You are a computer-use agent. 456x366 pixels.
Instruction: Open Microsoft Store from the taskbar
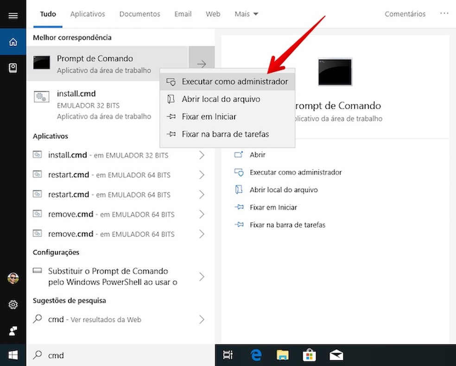point(309,355)
